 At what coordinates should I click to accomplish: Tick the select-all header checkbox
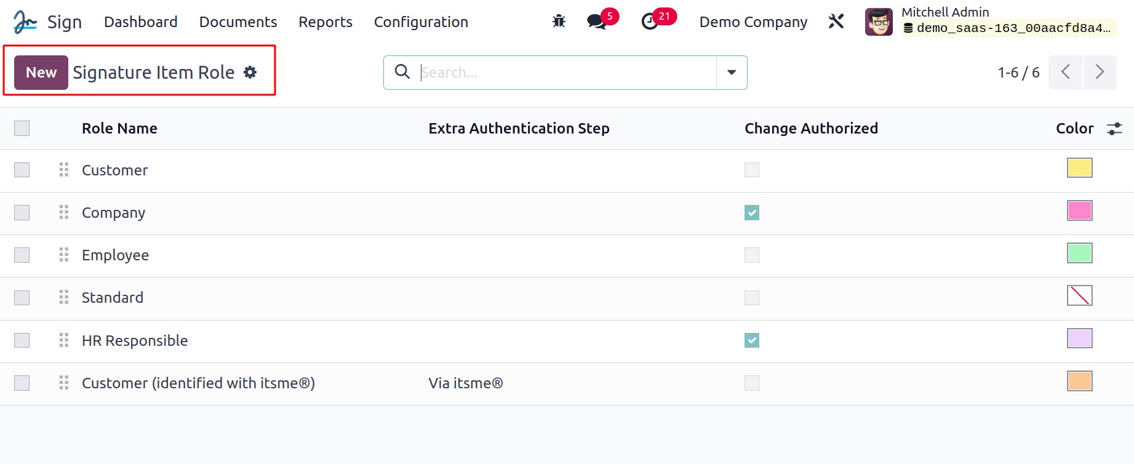point(22,129)
